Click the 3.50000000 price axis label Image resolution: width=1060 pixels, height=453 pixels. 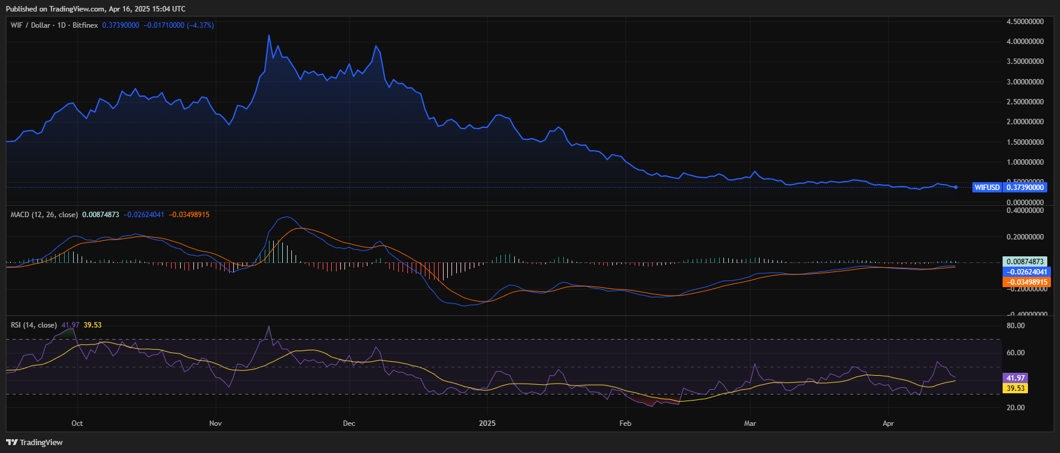[x=1025, y=62]
